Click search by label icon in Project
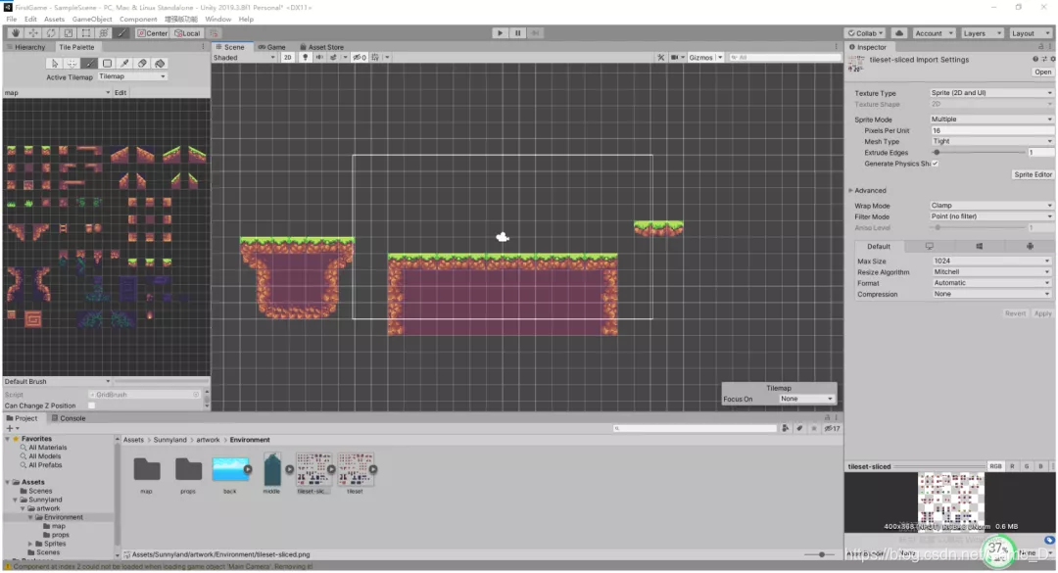Image resolution: width=1058 pixels, height=573 pixels. click(x=799, y=429)
